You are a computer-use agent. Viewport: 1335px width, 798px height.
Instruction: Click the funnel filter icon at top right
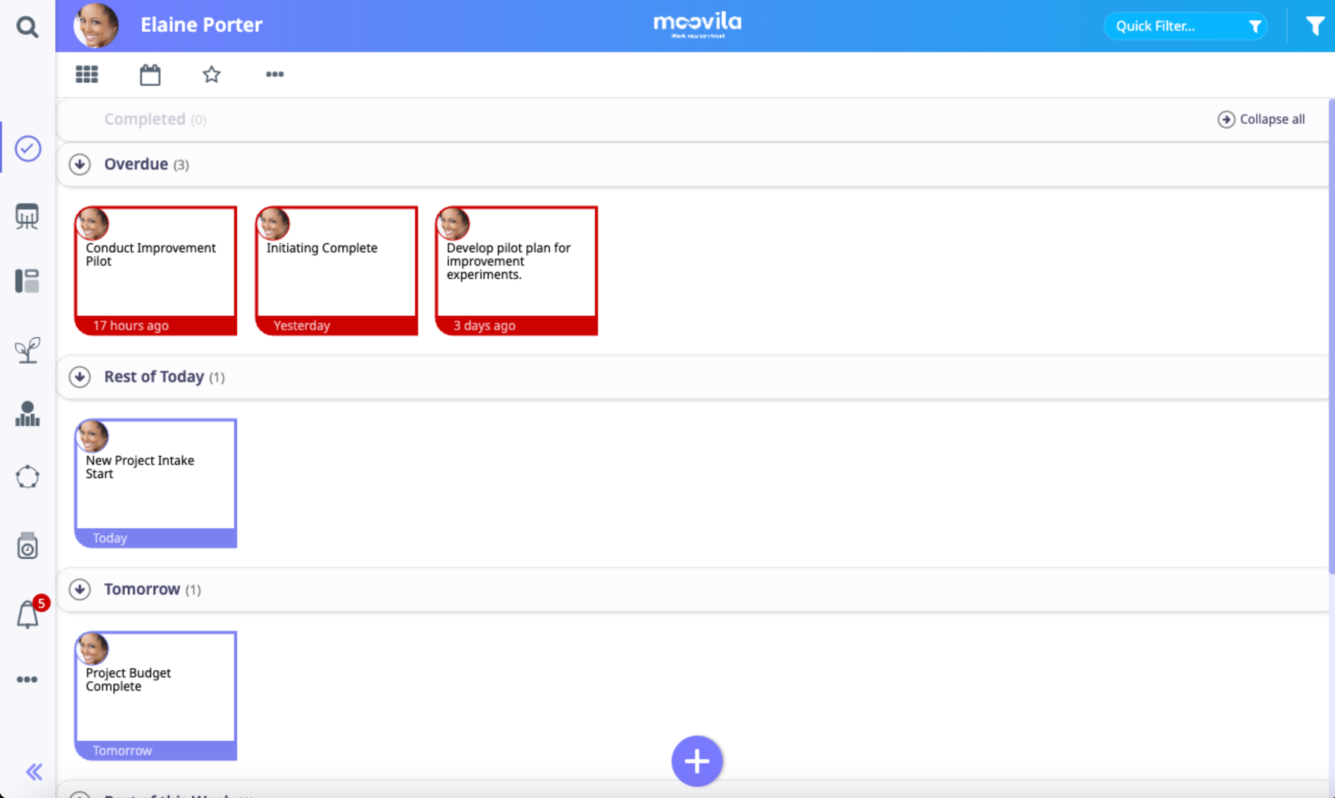pos(1315,26)
